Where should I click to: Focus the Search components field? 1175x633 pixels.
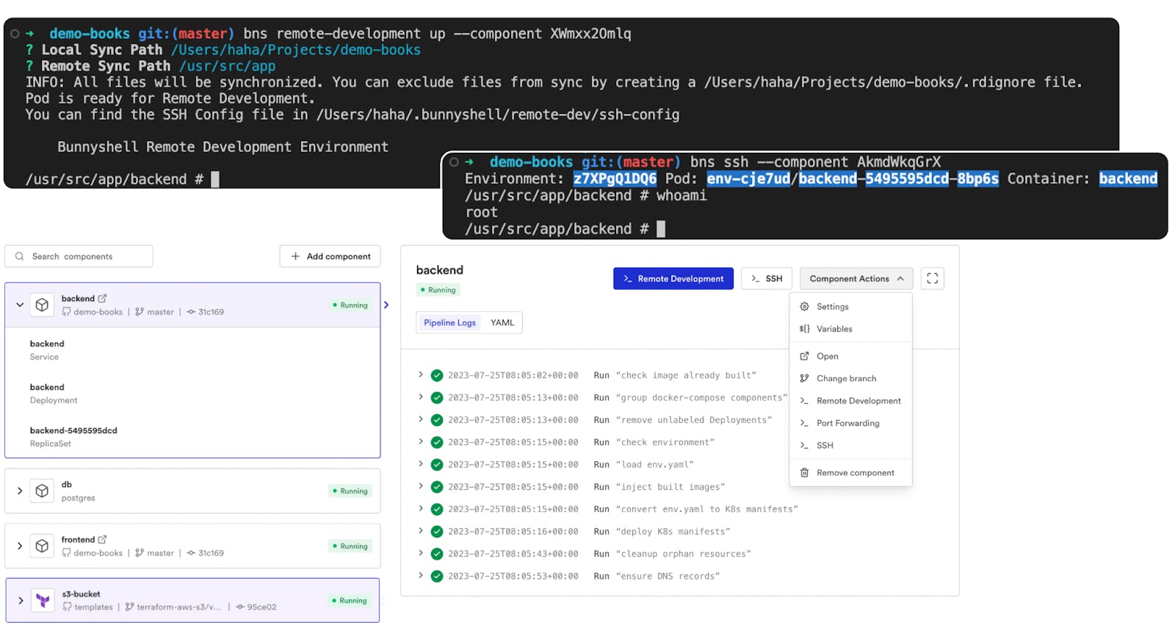coord(79,256)
